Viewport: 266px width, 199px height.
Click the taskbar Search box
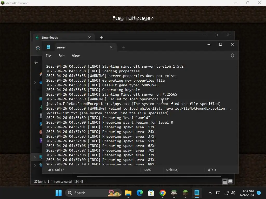94,193
